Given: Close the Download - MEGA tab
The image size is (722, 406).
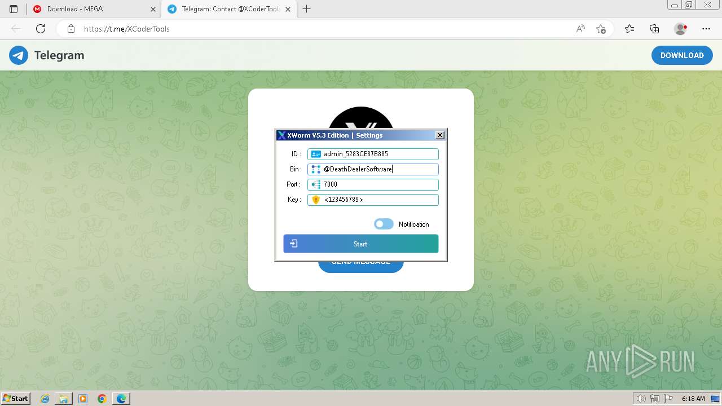Looking at the screenshot, I should pos(153,9).
